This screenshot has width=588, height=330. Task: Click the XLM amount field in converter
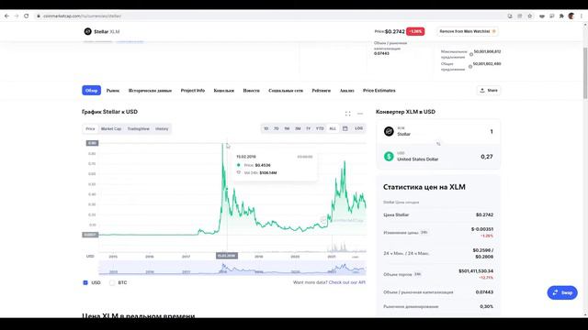point(492,132)
